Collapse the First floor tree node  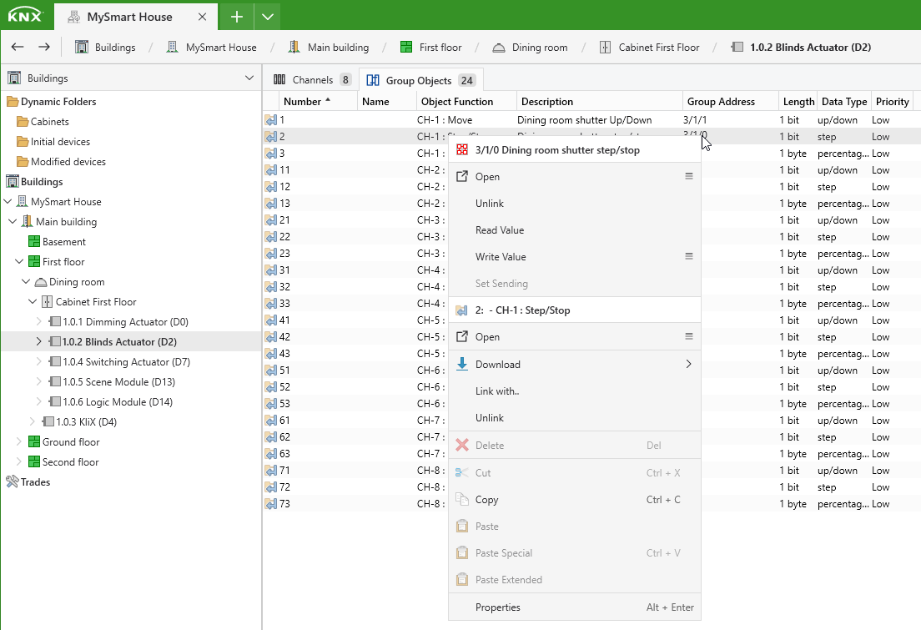coord(19,261)
